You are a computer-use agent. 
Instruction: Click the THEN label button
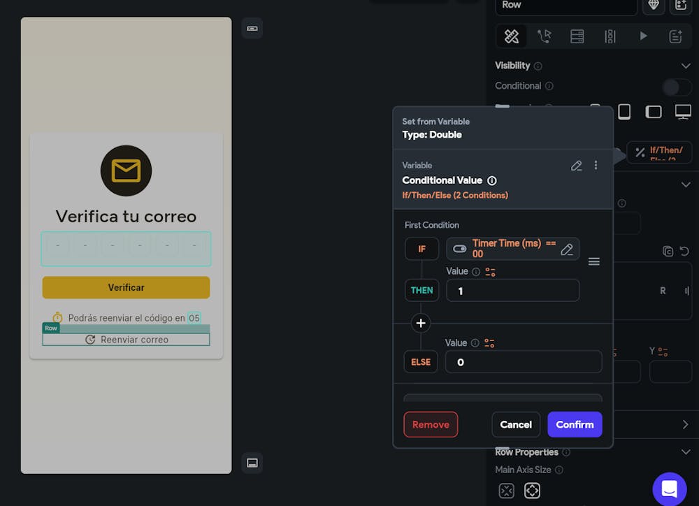point(421,290)
